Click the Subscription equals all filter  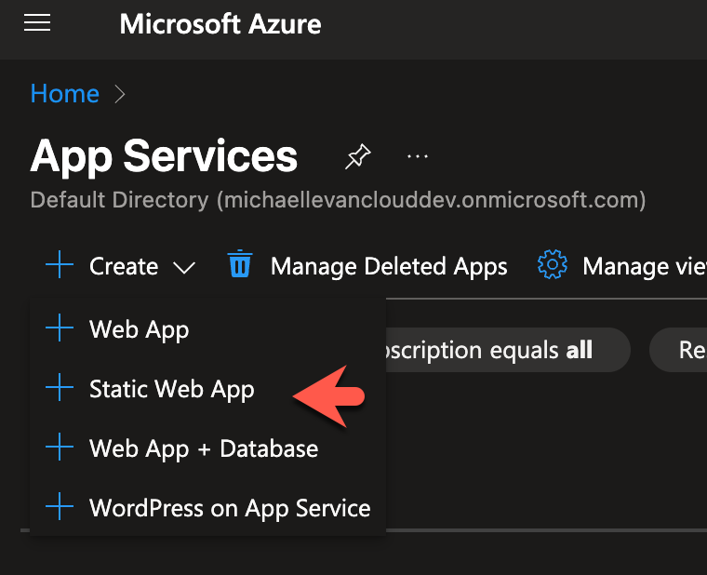click(x=508, y=350)
